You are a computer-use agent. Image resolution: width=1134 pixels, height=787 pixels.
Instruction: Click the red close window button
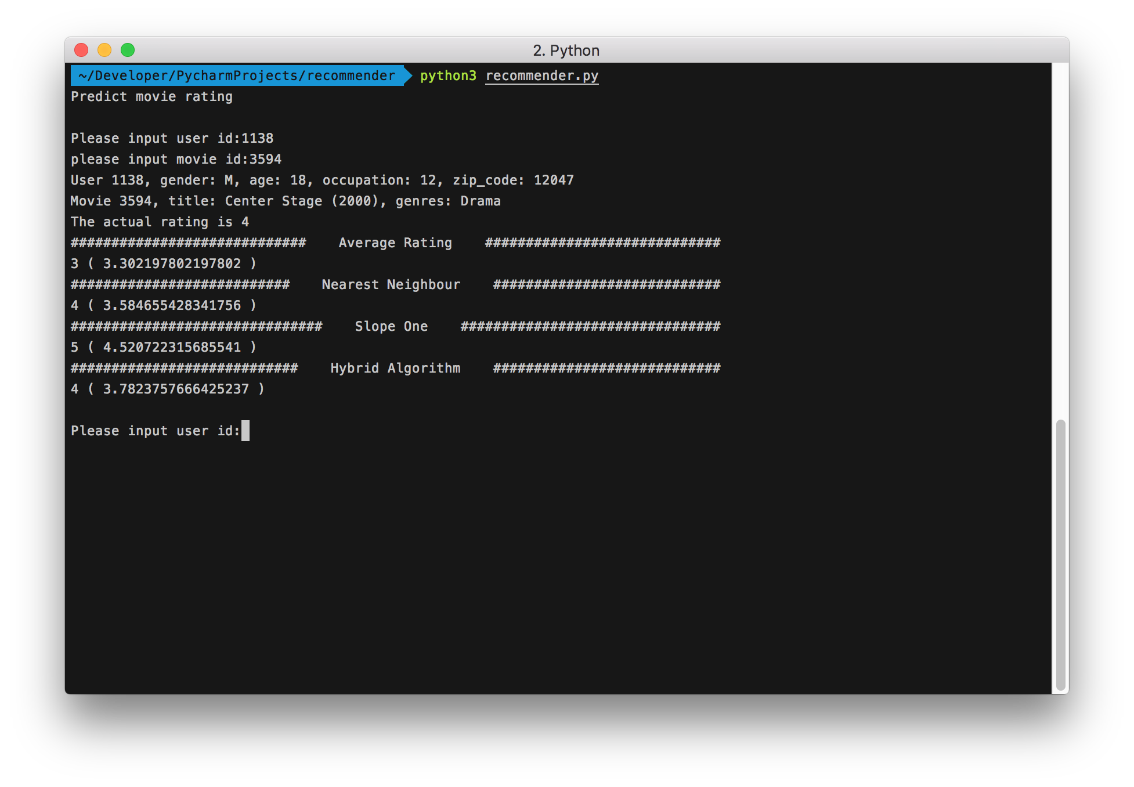(x=81, y=50)
